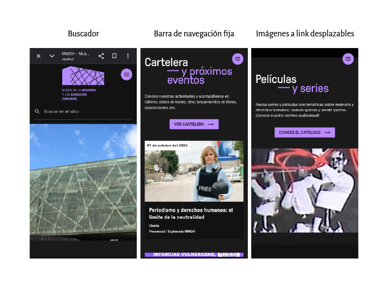Open 'Periodismo y derechos humanos' event title
This screenshot has width=388, height=291.
pos(191,213)
